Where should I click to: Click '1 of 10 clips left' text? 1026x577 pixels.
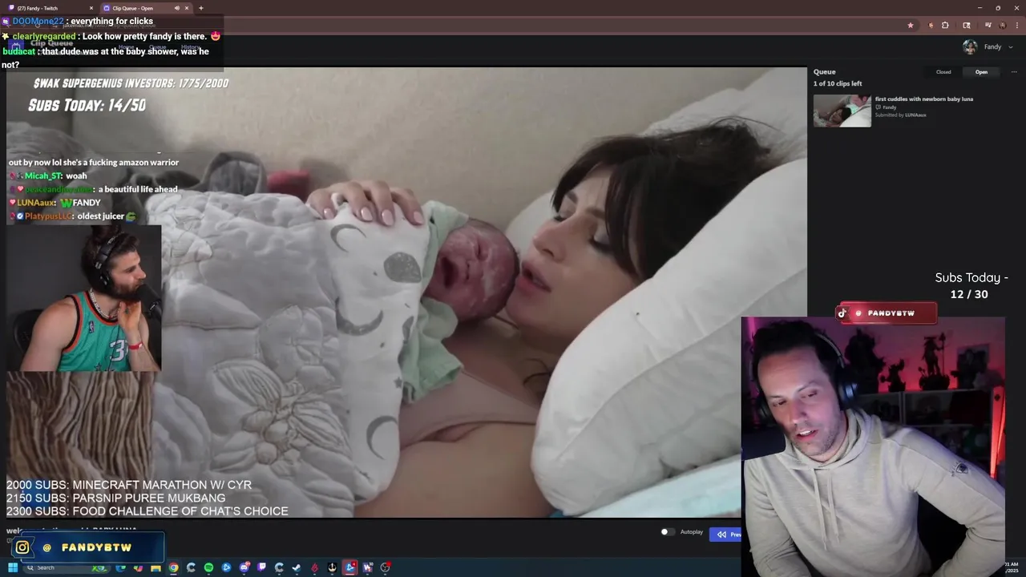(838, 83)
